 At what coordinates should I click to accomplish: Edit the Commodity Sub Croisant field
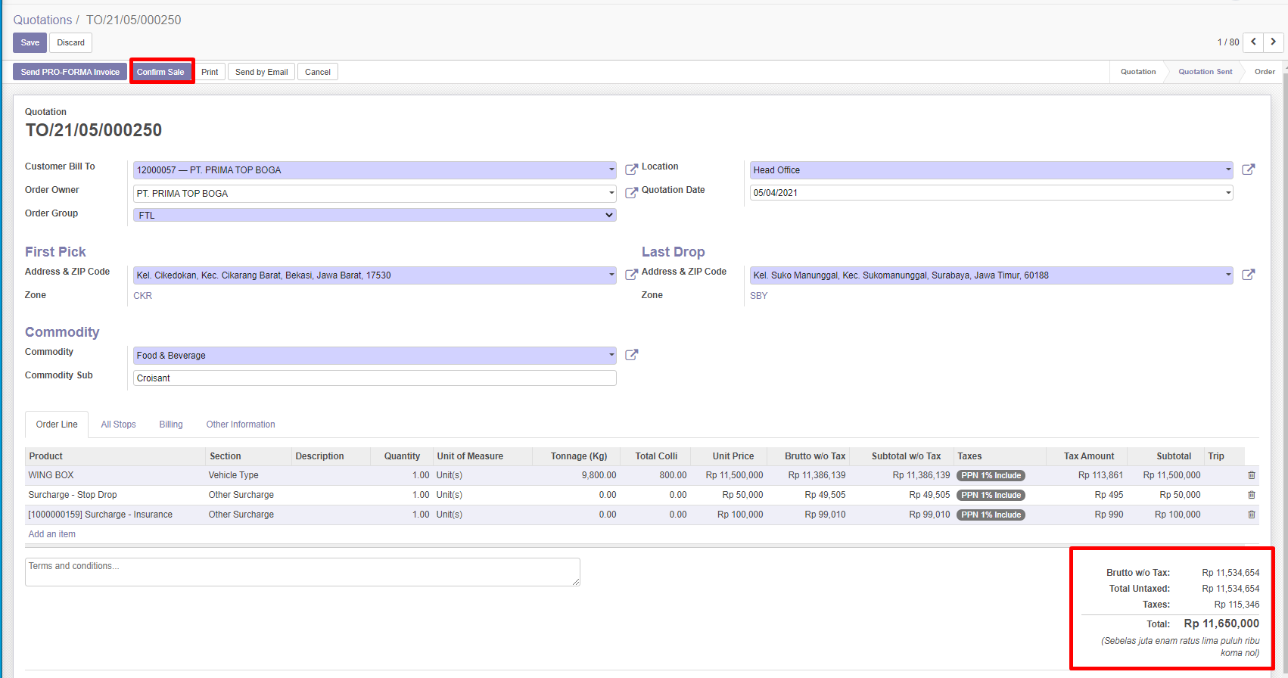coord(375,378)
